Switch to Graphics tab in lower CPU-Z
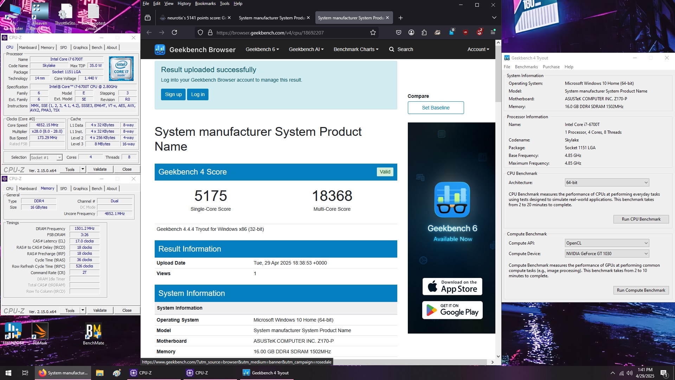This screenshot has width=675, height=380. coord(81,189)
